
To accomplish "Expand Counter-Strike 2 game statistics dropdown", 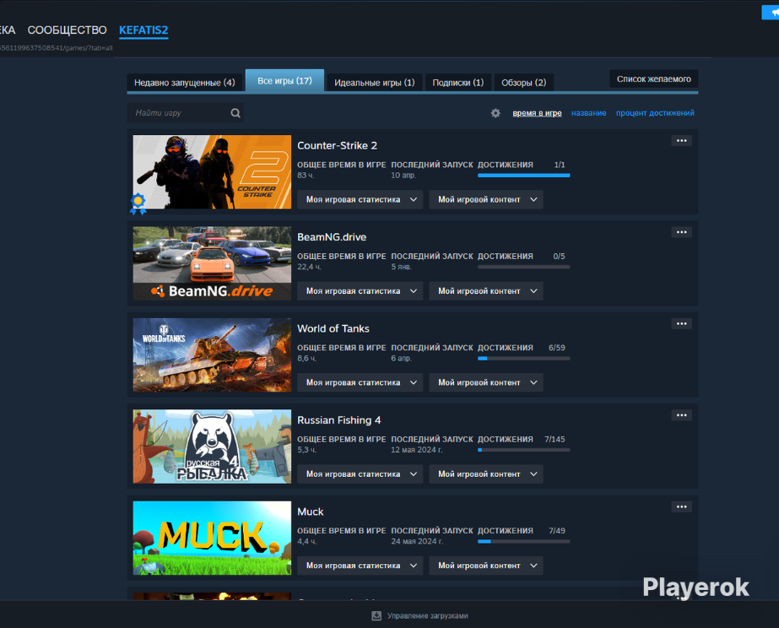I will point(360,200).
